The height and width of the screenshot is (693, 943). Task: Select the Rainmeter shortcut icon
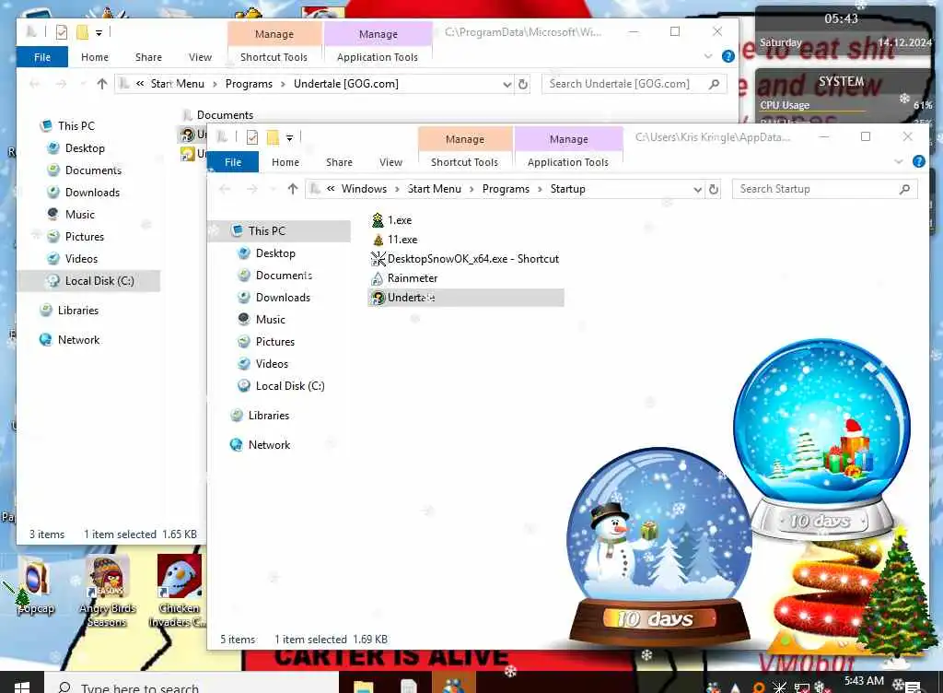point(377,278)
